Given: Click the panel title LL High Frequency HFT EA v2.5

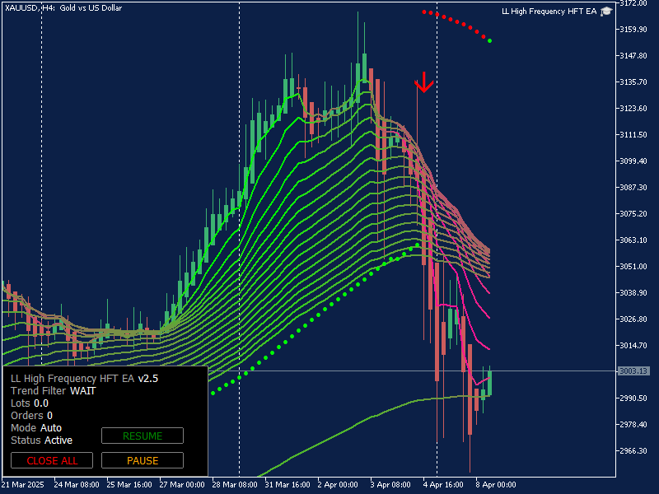Looking at the screenshot, I should pyautogui.click(x=84, y=379).
